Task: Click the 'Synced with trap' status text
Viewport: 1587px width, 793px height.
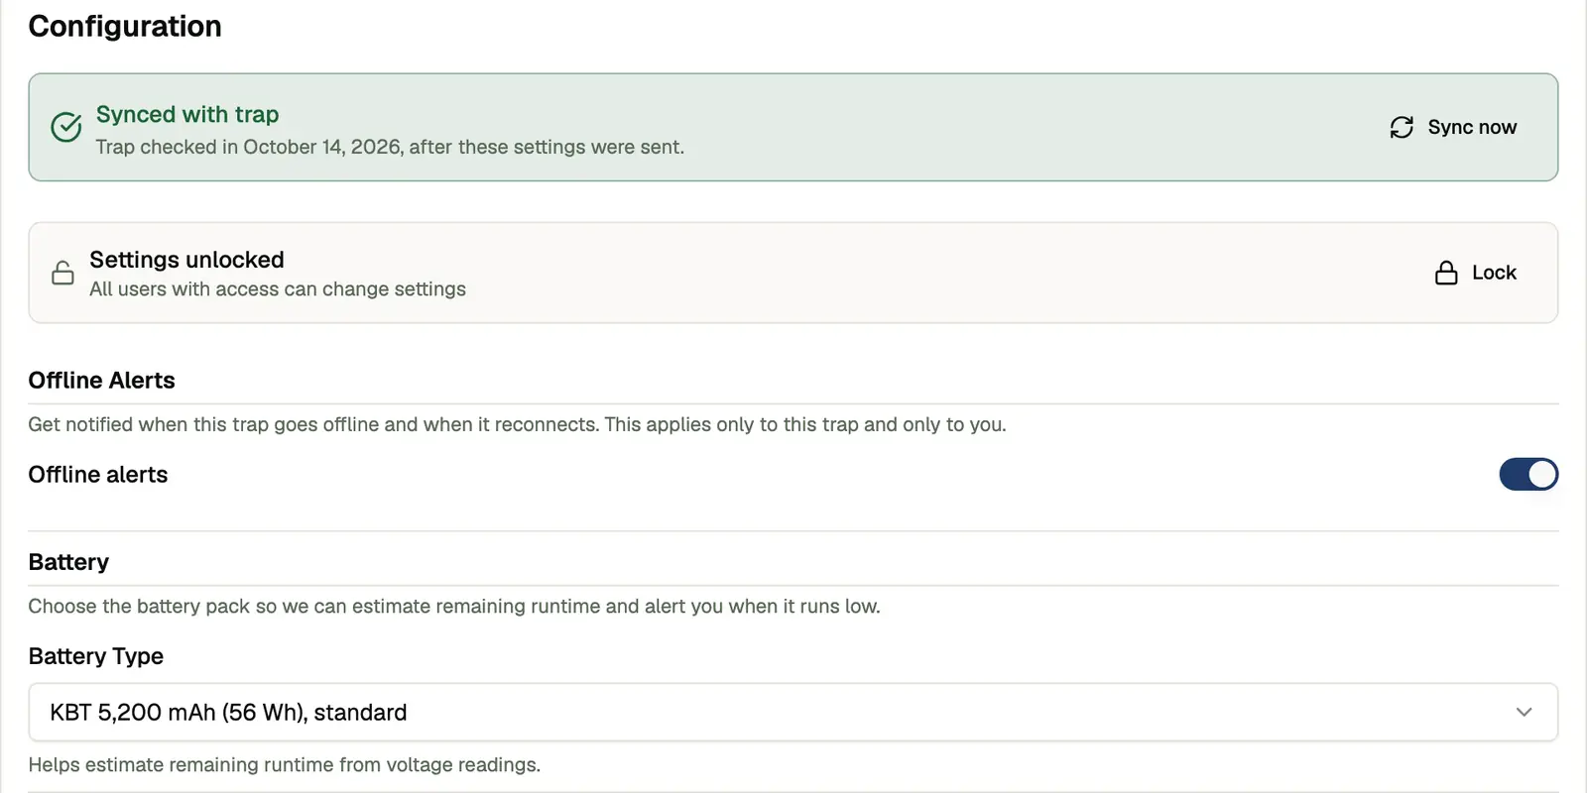Action: pyautogui.click(x=187, y=114)
